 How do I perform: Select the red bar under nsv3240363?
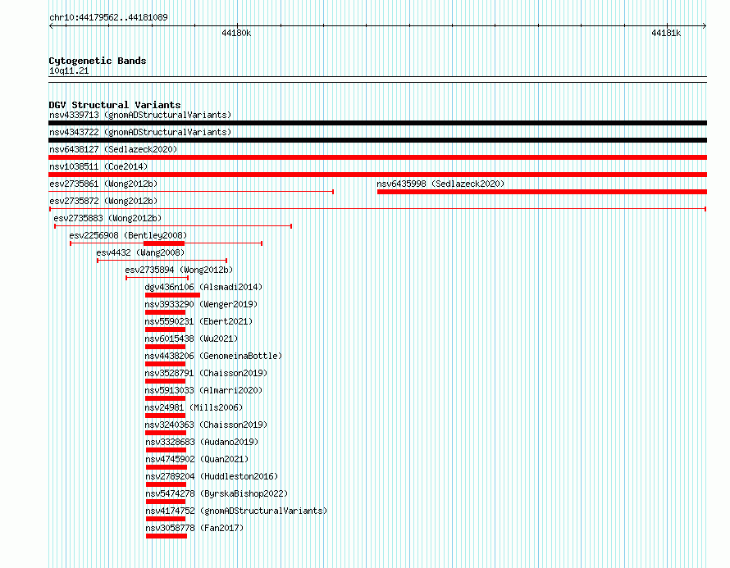pos(166,433)
